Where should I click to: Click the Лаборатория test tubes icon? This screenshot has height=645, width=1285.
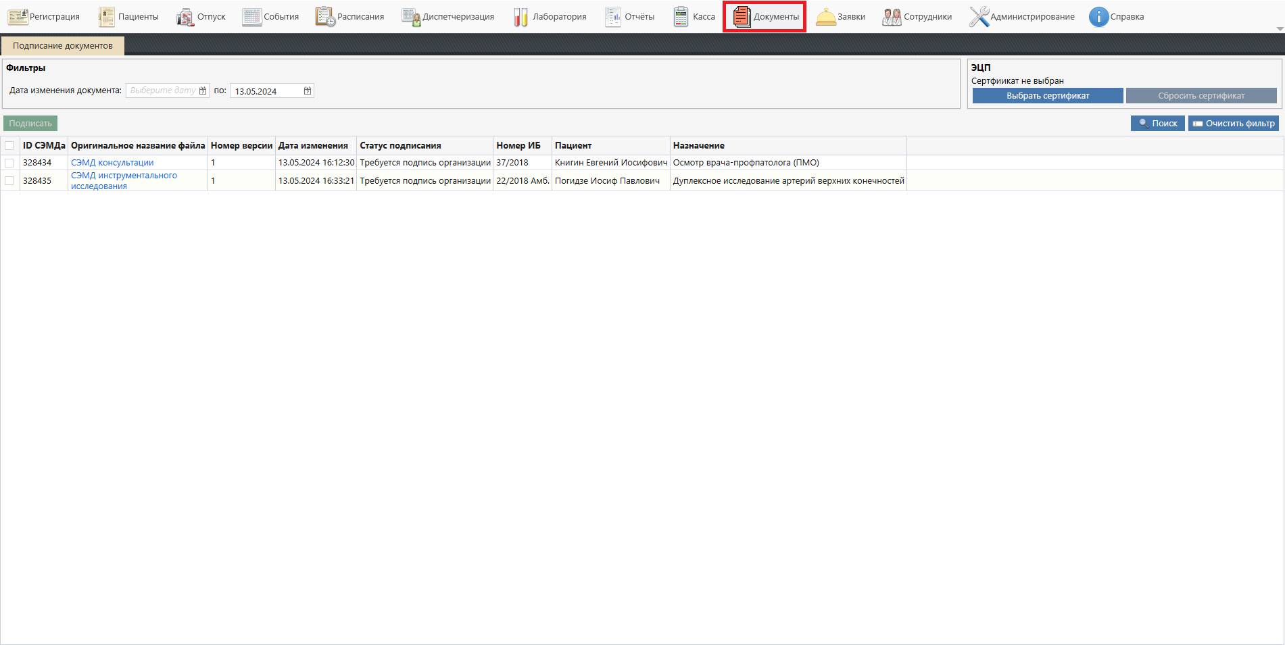tap(520, 17)
